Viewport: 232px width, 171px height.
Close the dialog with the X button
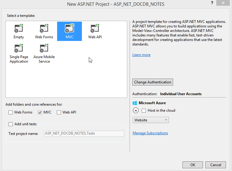pyautogui.click(x=223, y=3)
